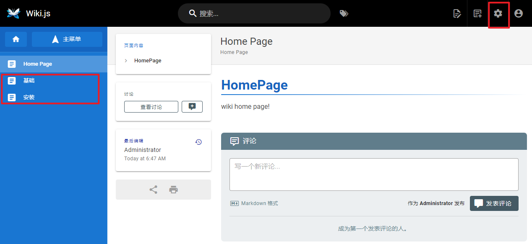Click the share page icon
Screen dimensions: 532x244
click(x=154, y=190)
